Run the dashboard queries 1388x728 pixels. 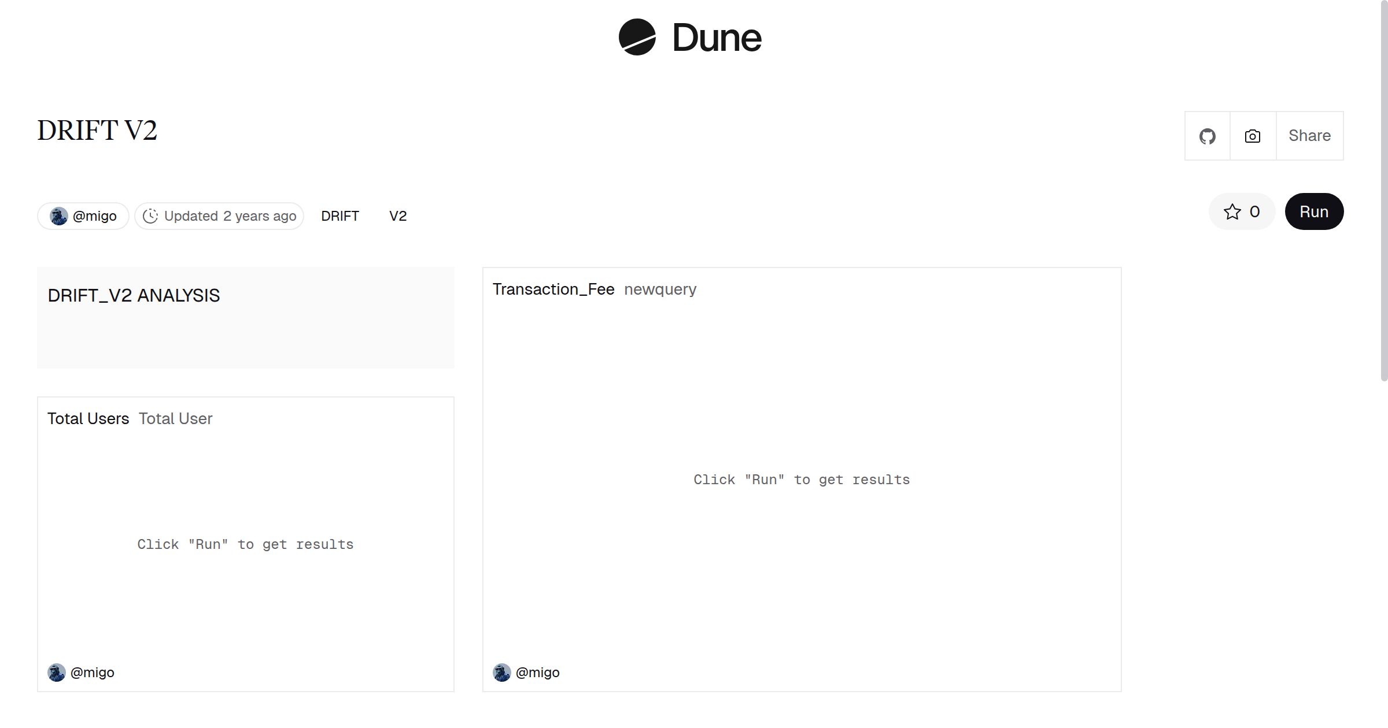[1313, 212]
